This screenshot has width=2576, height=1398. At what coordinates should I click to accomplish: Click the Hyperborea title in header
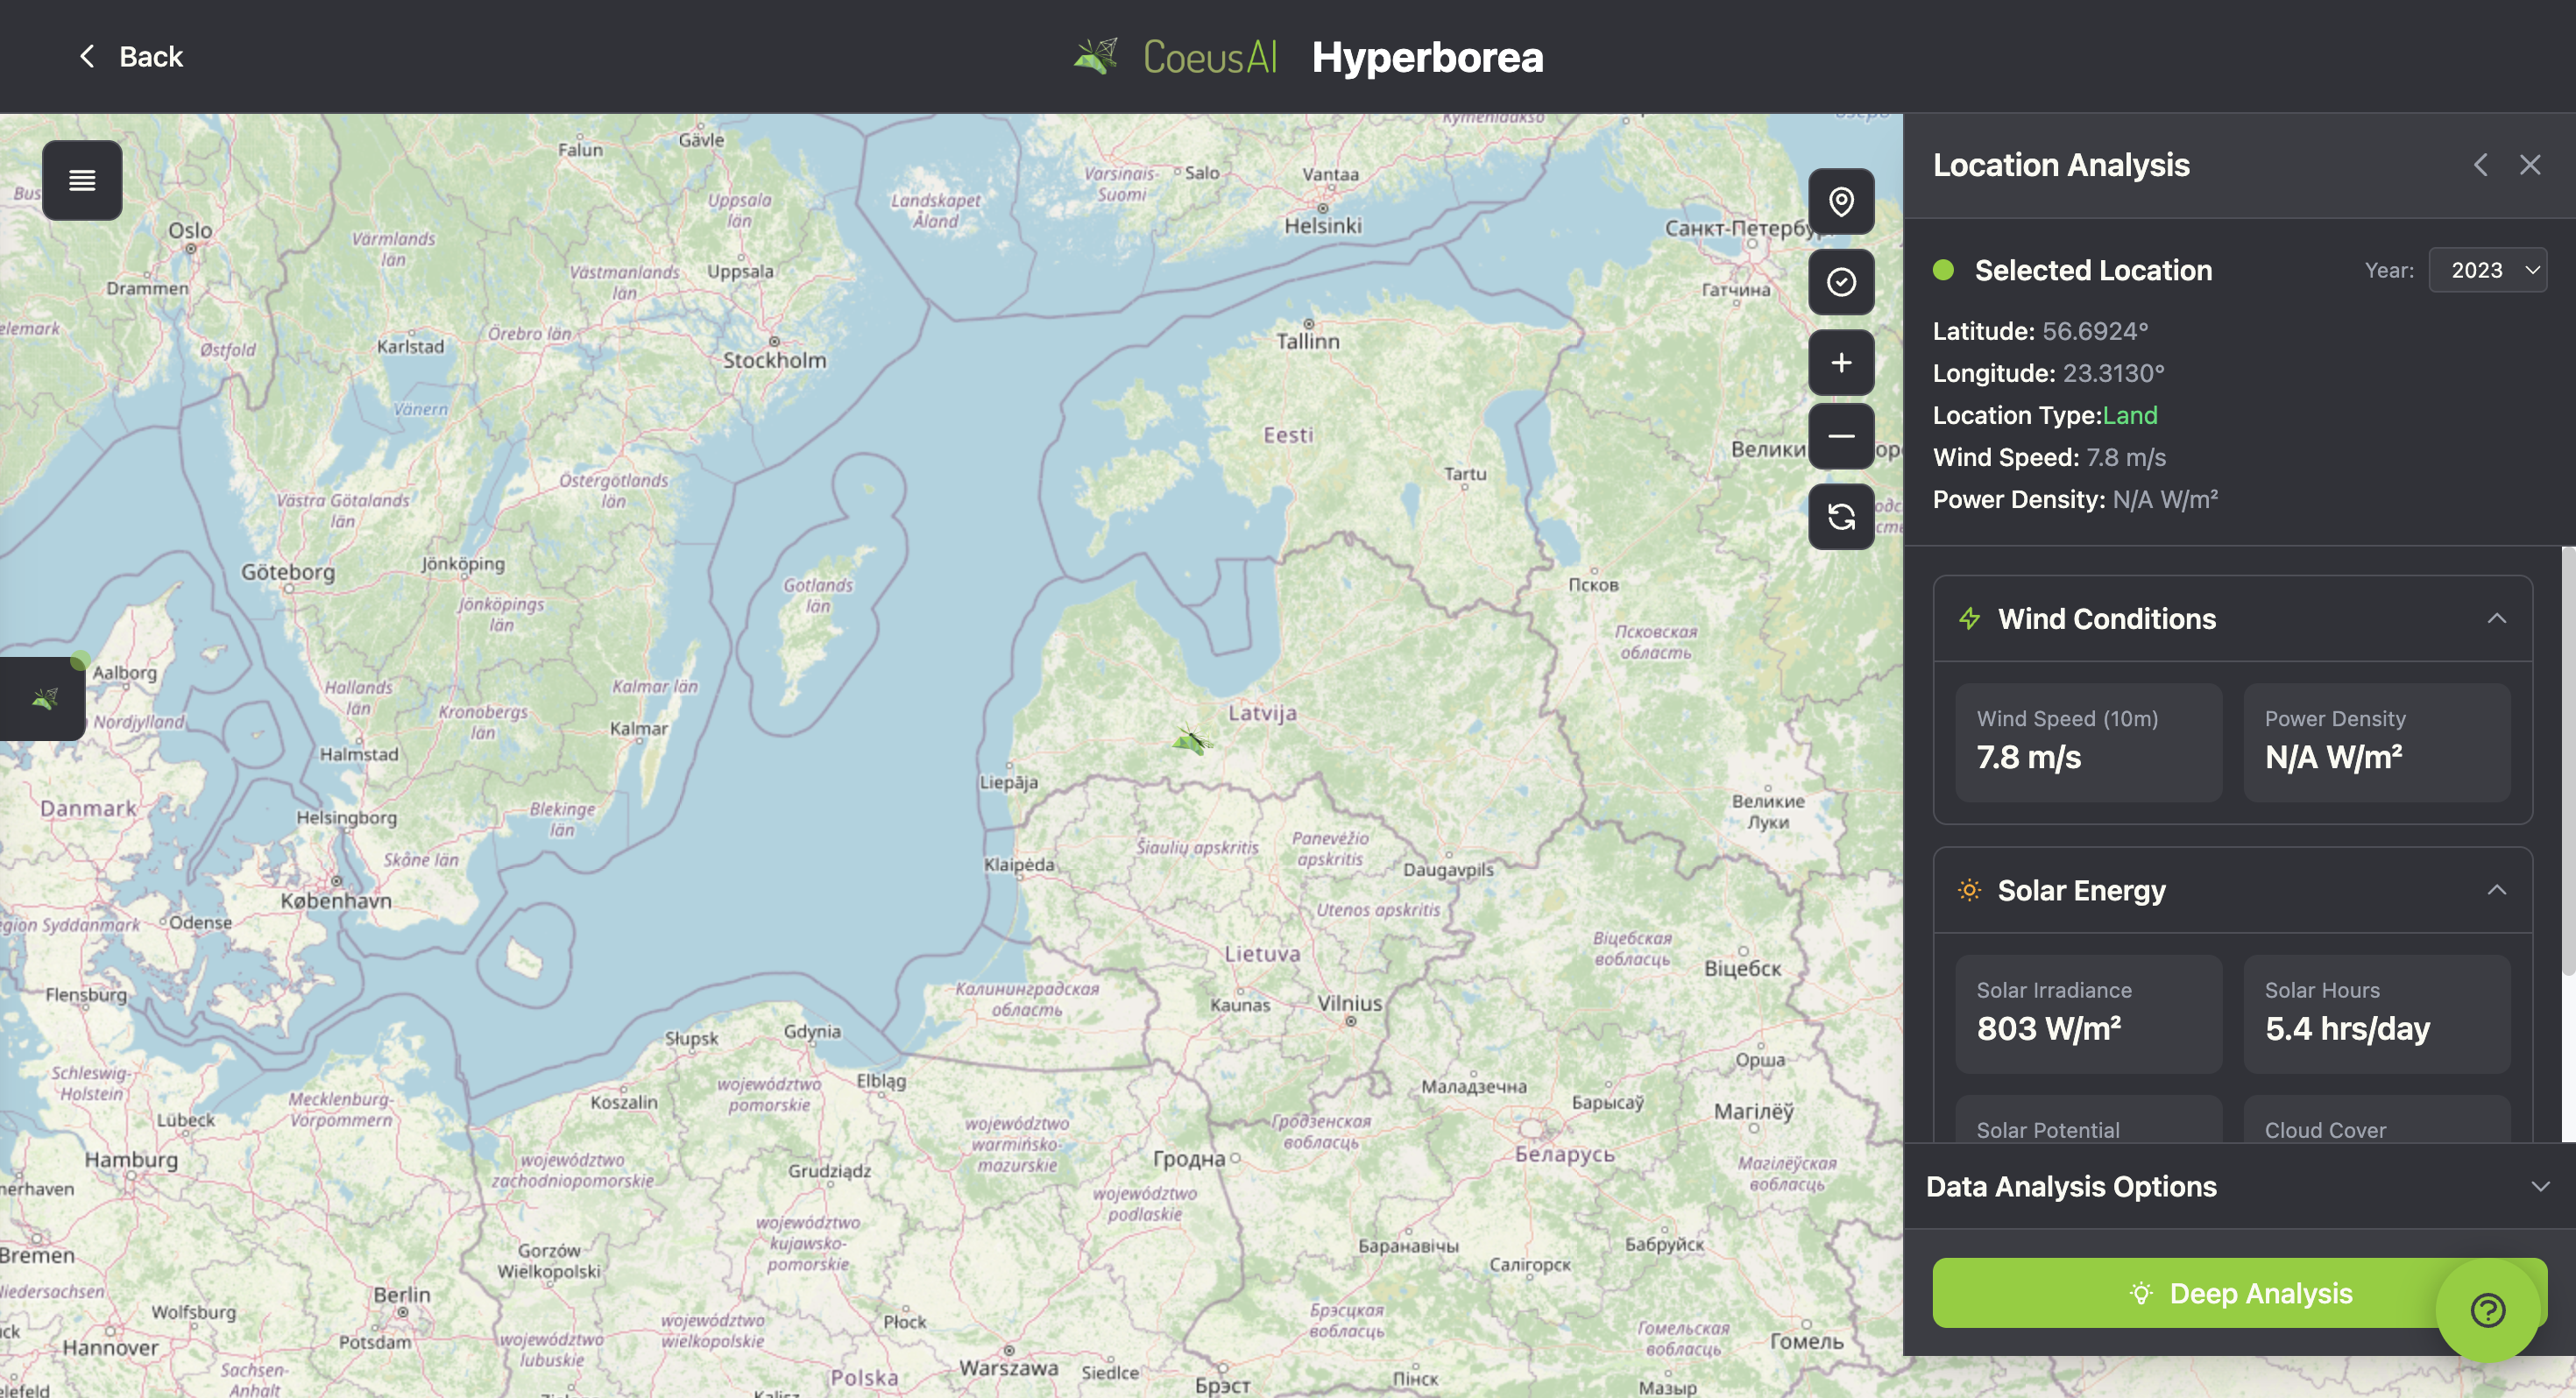[x=1428, y=57]
